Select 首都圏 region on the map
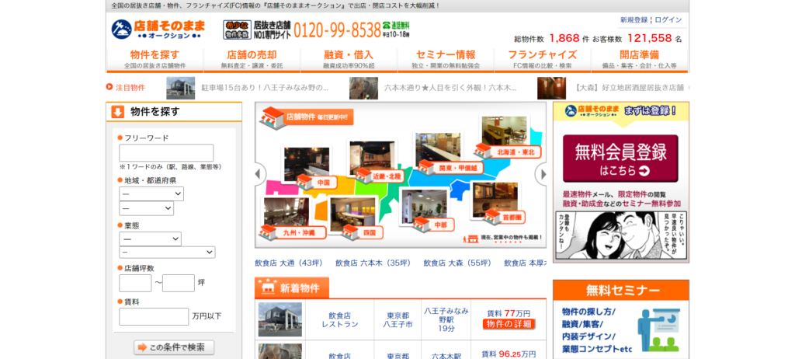The height and width of the screenshot is (359, 795). click(505, 216)
